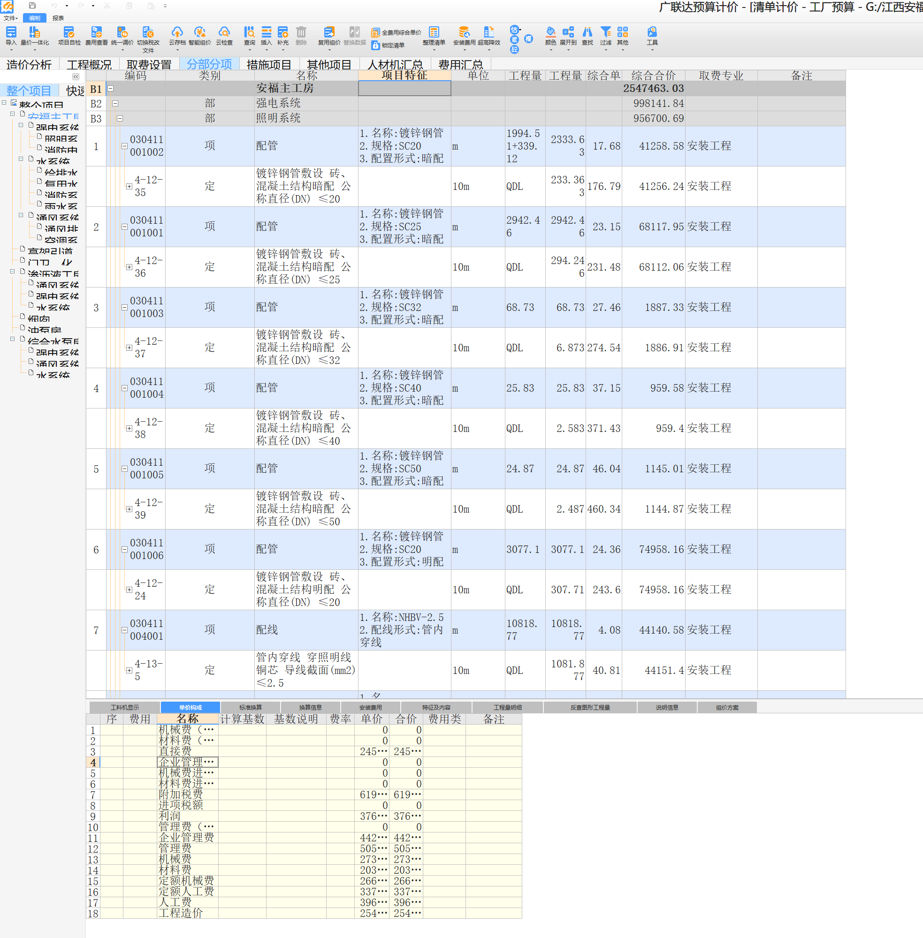This screenshot has height=938, width=923.
Task: Open the 取费设置 tab
Action: [x=149, y=64]
